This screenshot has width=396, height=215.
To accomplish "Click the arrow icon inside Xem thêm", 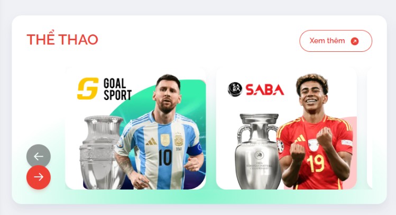I will pyautogui.click(x=355, y=41).
